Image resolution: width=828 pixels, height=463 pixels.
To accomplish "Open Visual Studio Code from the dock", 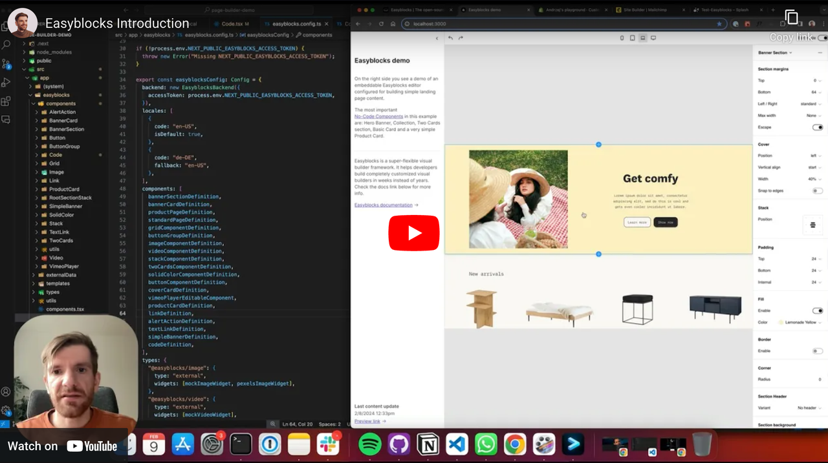I will (457, 444).
